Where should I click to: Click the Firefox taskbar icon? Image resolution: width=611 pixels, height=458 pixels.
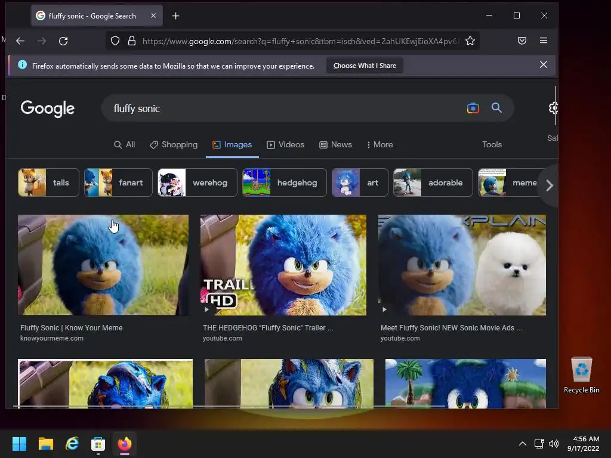125,444
